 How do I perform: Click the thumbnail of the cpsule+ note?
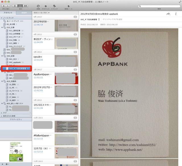tap(66, 61)
